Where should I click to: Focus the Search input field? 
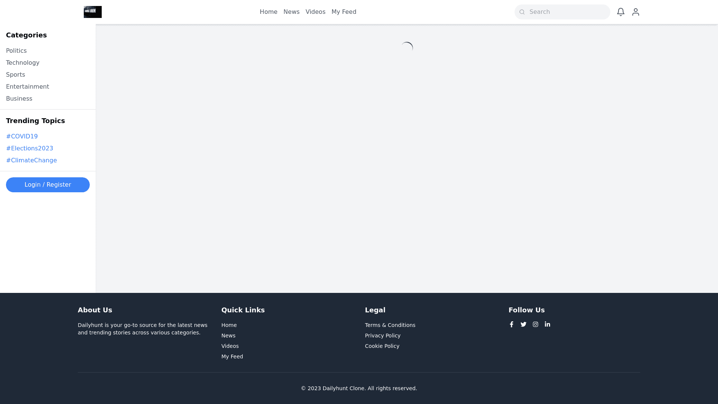567,12
